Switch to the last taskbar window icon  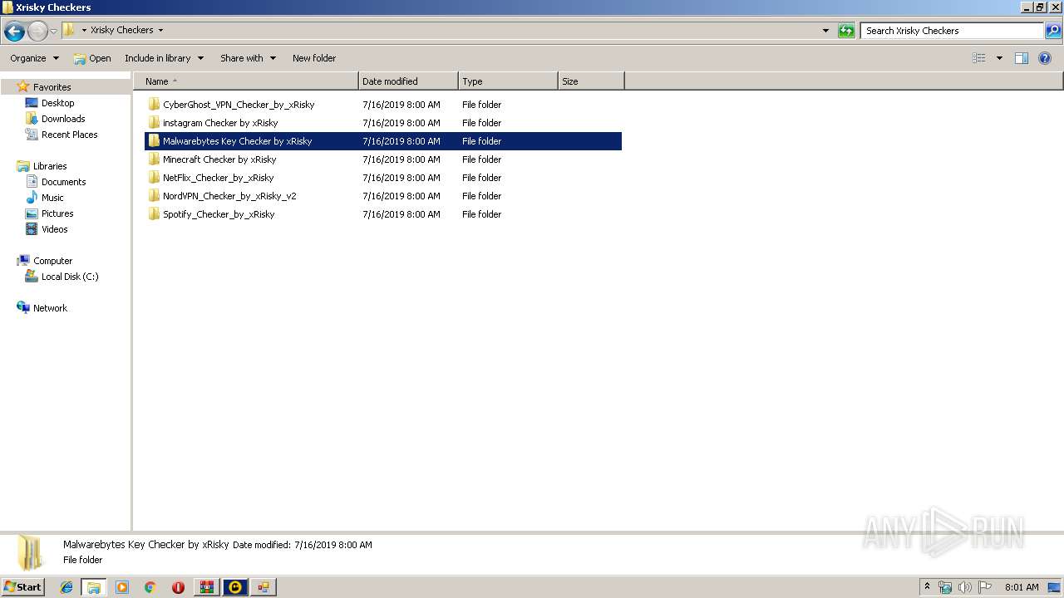(x=264, y=587)
